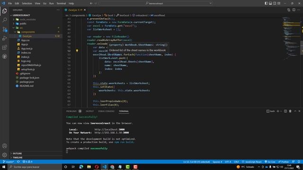
Task: Switch to the PROBLEMS panel tab
Action: click(x=71, y=111)
